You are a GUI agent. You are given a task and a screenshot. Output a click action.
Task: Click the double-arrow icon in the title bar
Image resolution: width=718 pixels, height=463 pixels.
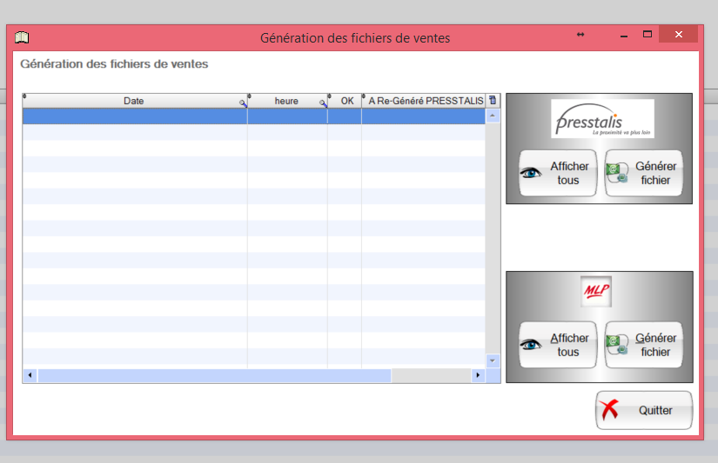(x=580, y=35)
